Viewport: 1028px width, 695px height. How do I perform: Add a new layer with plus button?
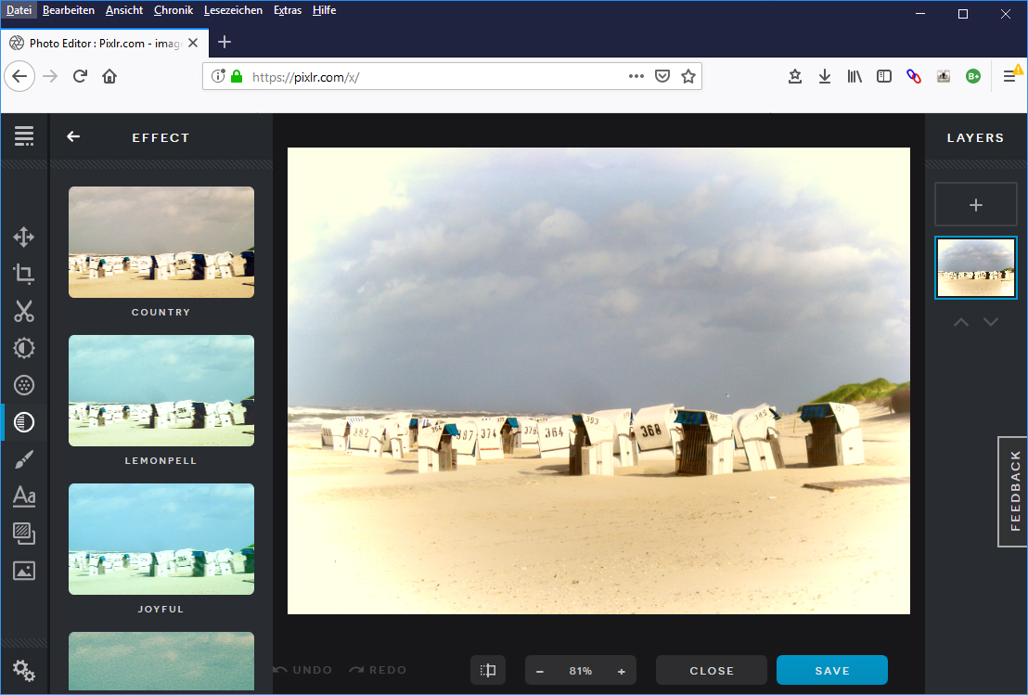tap(975, 205)
